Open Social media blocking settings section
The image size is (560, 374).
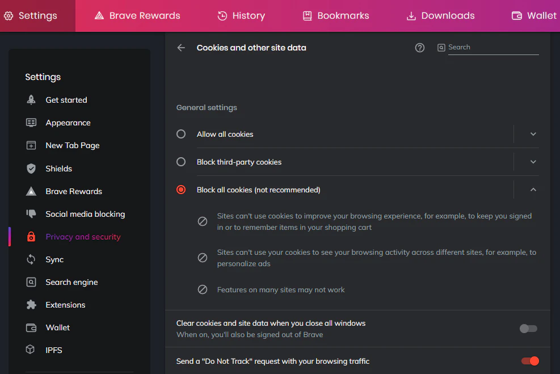pos(85,214)
